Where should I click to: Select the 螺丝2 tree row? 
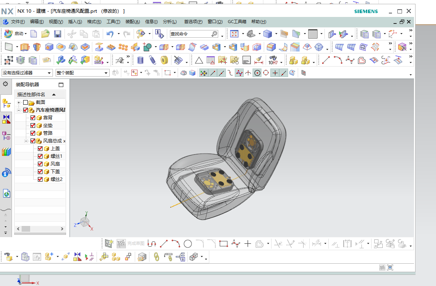[40, 179]
